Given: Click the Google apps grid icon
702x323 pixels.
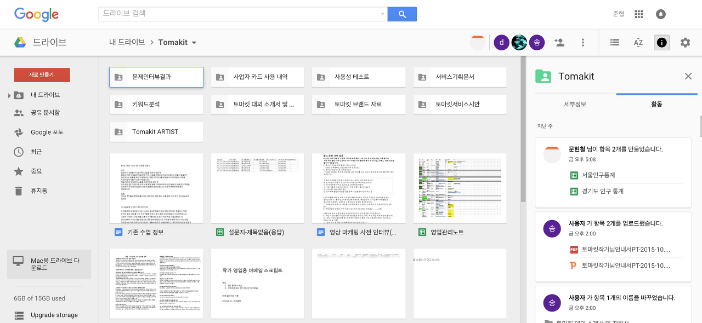Looking at the screenshot, I should pos(638,14).
